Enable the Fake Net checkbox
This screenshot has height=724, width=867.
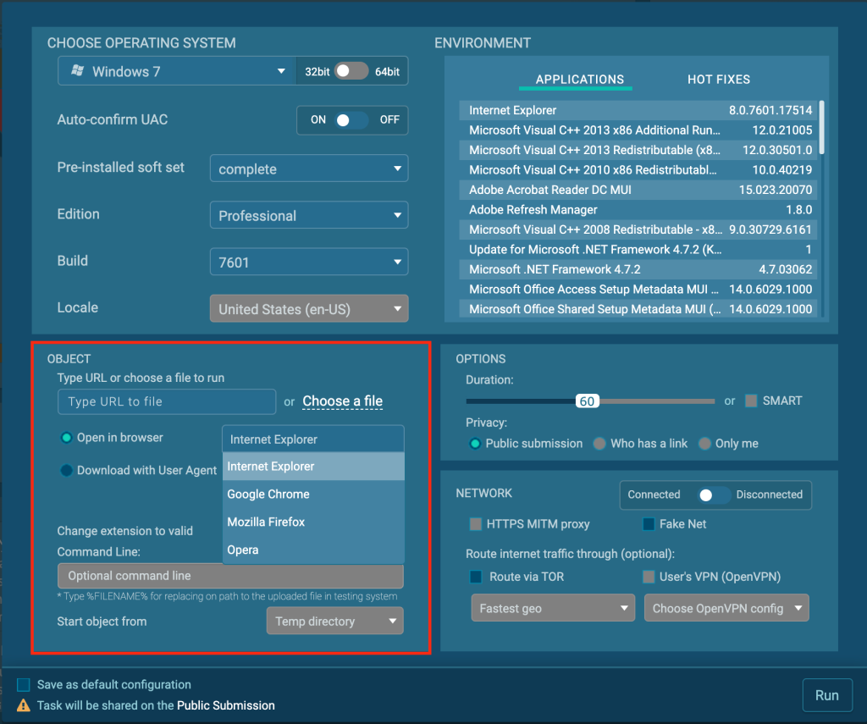point(649,524)
